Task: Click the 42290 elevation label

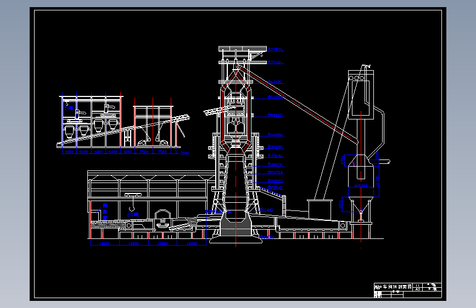Action: [276, 135]
